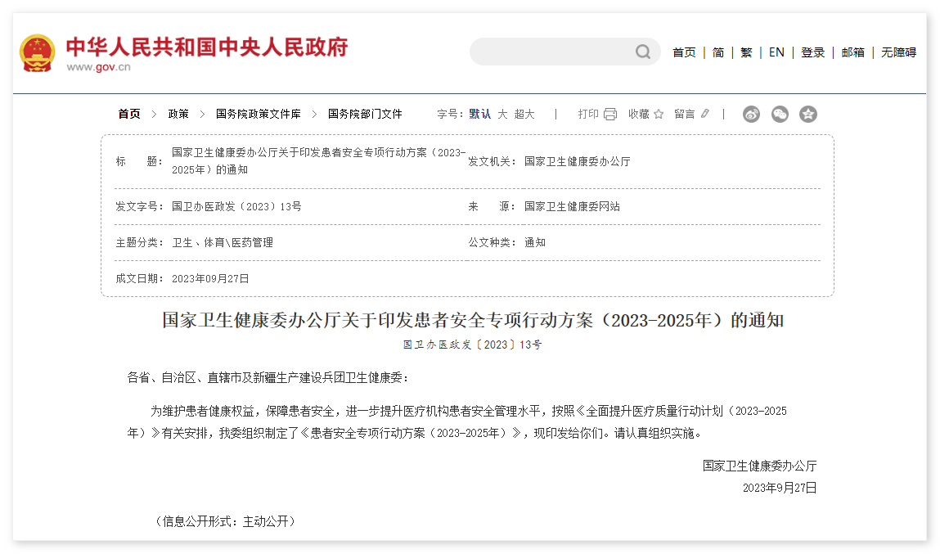Click the 登录 login link
Screen dimensions: 940x554
(x=812, y=52)
